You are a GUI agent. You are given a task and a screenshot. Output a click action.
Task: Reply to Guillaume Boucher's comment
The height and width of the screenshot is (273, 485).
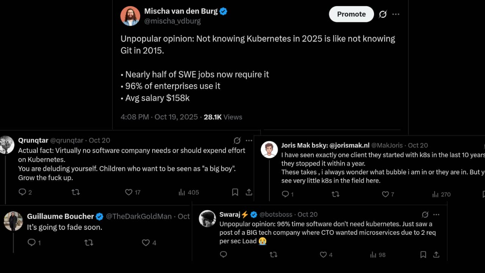point(32,242)
